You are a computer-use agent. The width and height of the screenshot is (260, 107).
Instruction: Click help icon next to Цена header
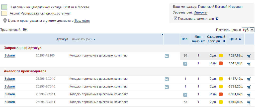click(x=240, y=39)
